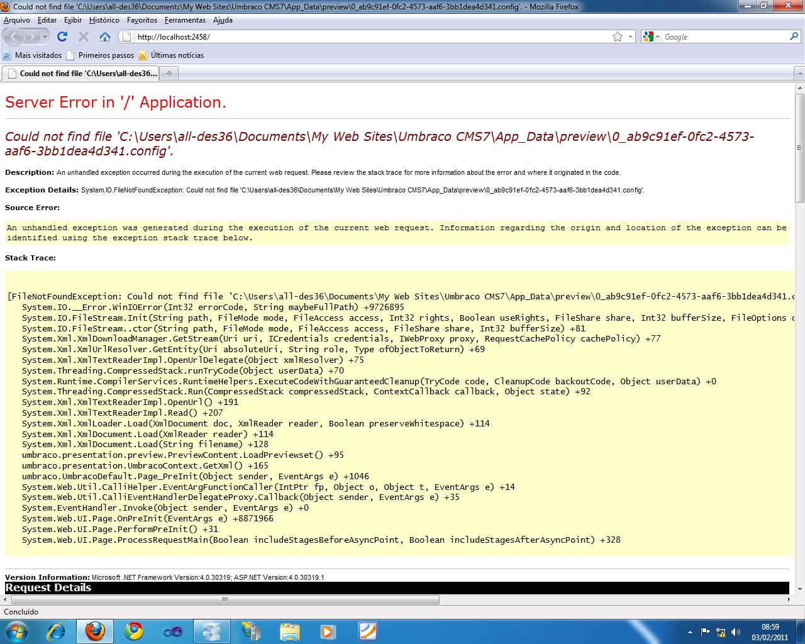This screenshot has width=805, height=644.
Task: Open the Mais visitados bookmark folder
Action: pyautogui.click(x=32, y=55)
